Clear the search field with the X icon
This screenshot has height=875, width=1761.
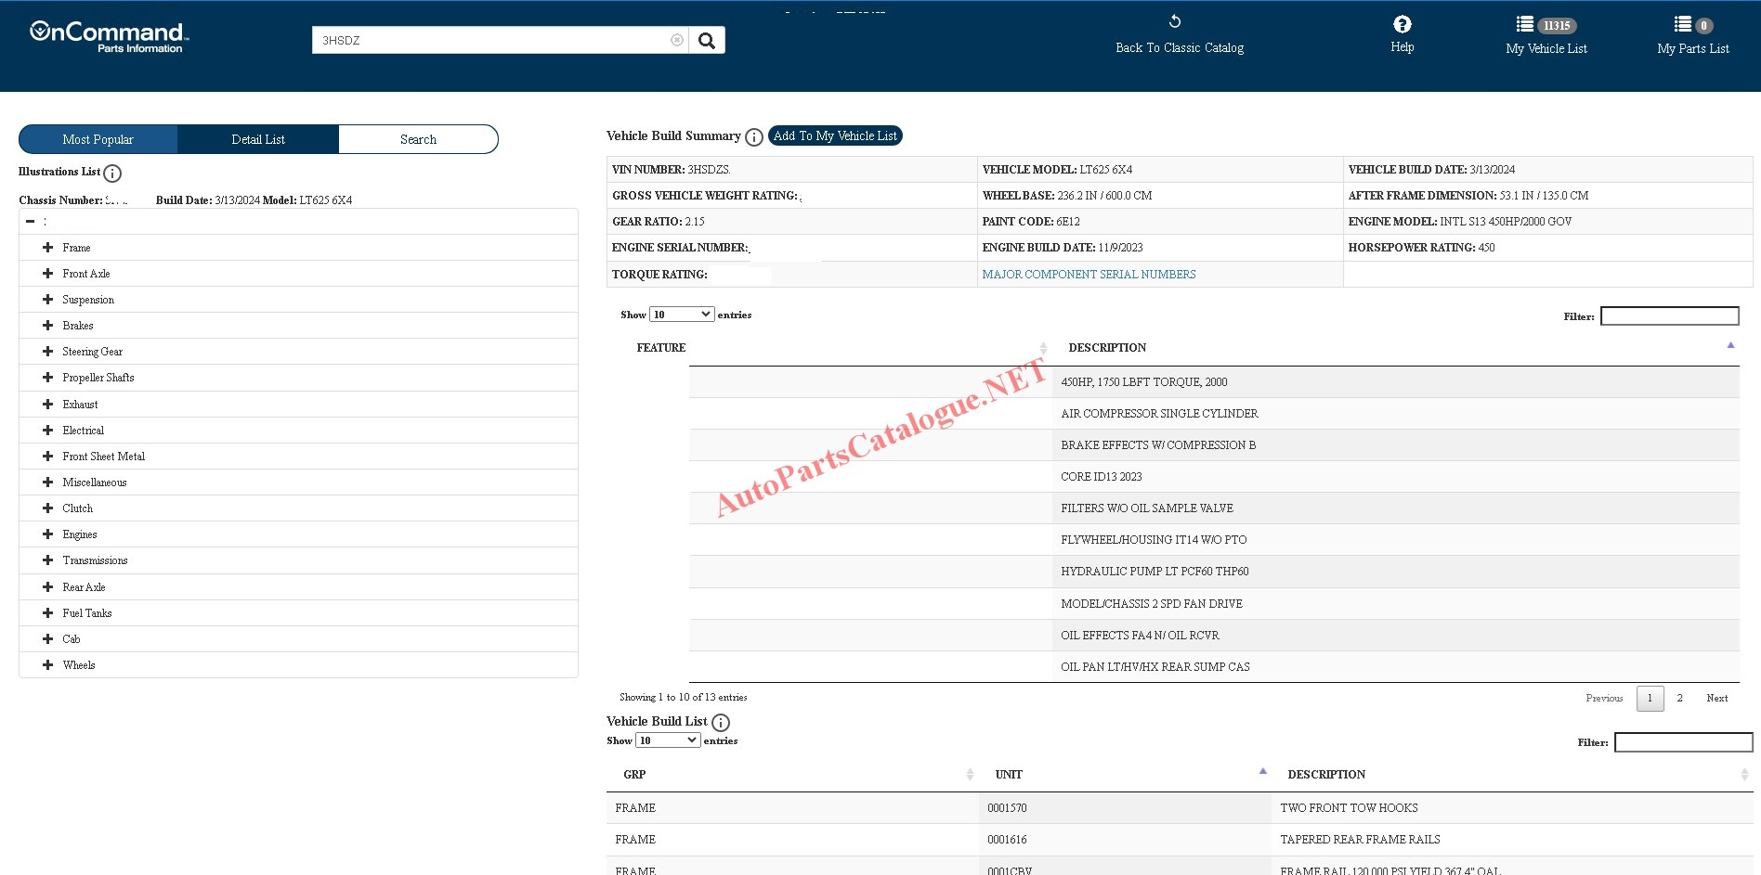click(677, 40)
